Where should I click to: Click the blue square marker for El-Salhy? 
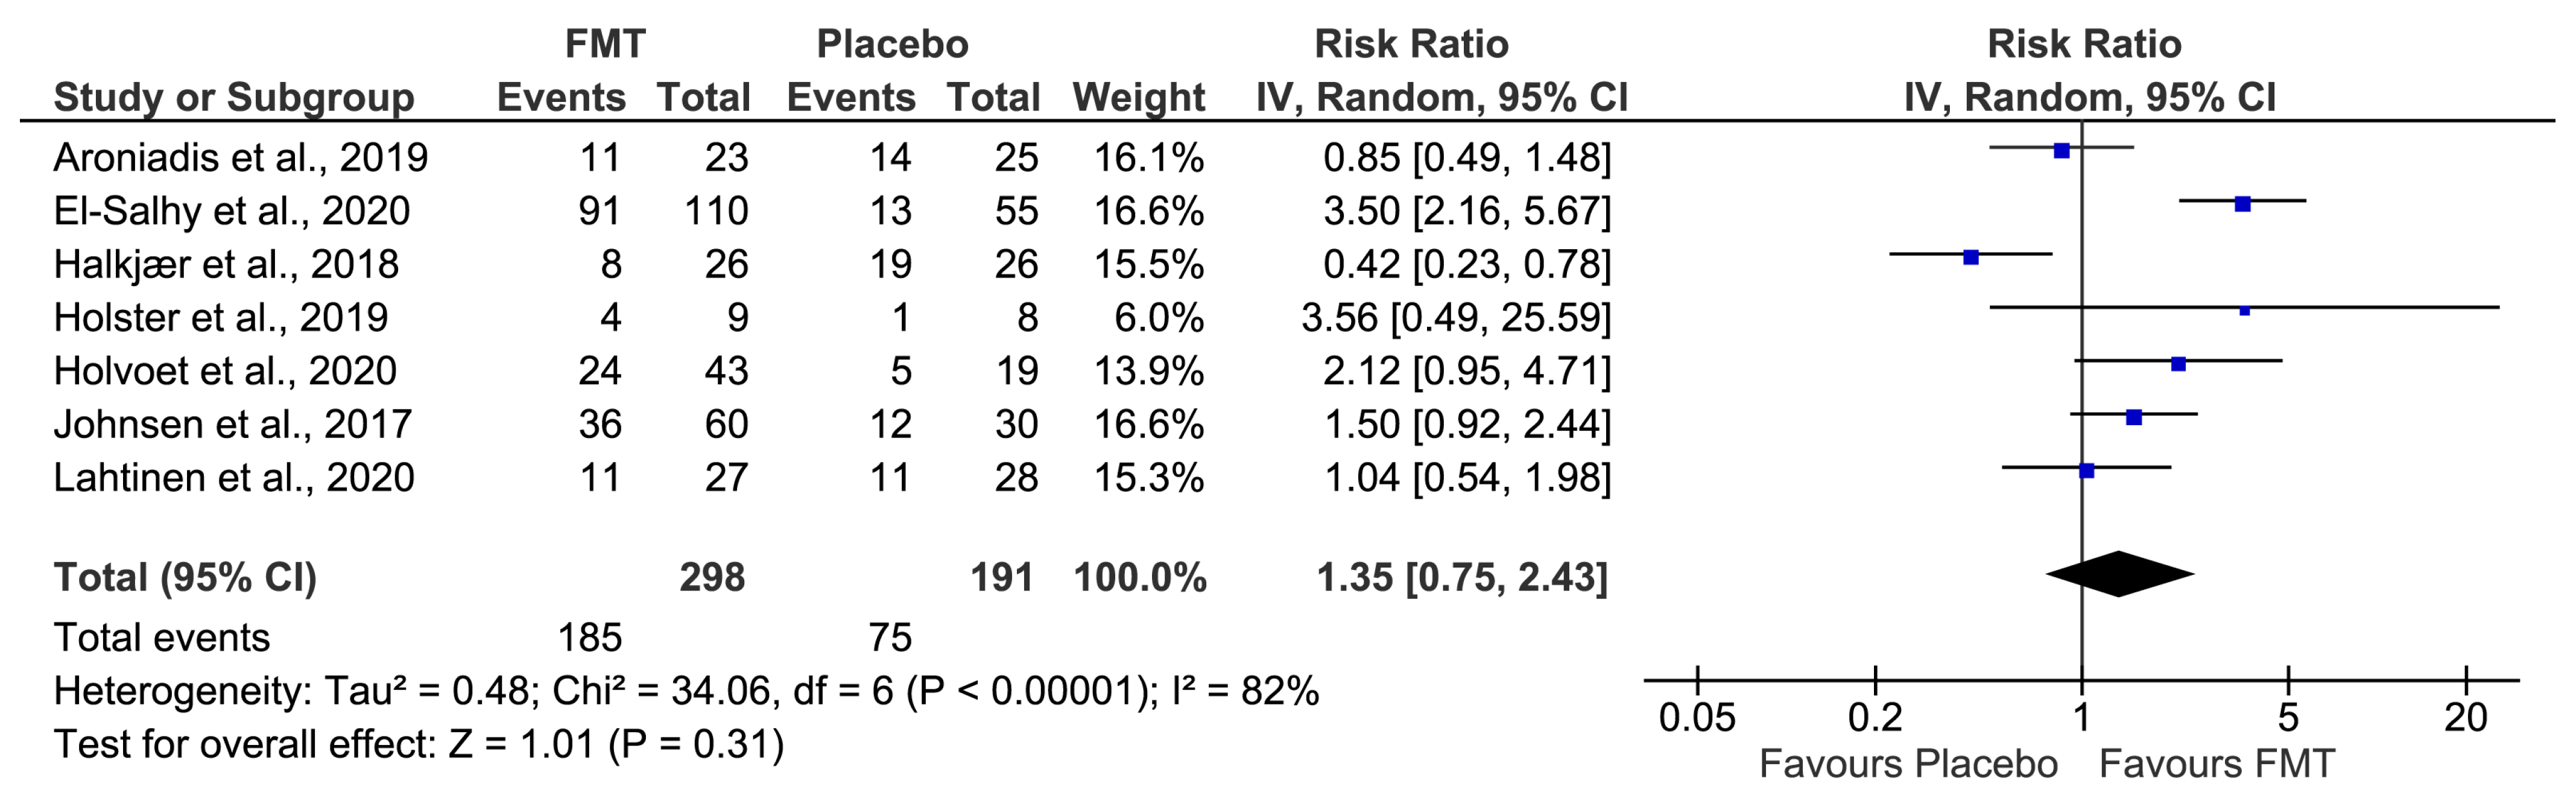tap(2243, 204)
